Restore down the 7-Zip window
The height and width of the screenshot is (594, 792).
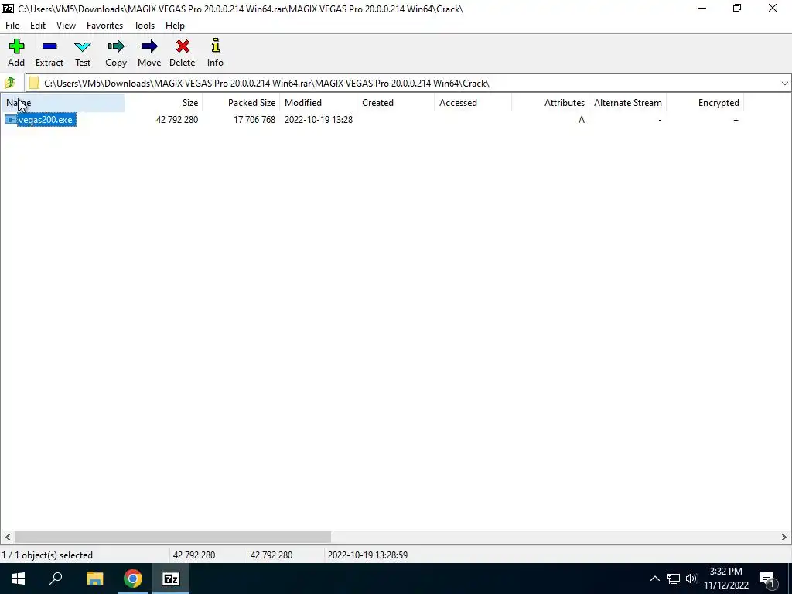[x=737, y=8]
